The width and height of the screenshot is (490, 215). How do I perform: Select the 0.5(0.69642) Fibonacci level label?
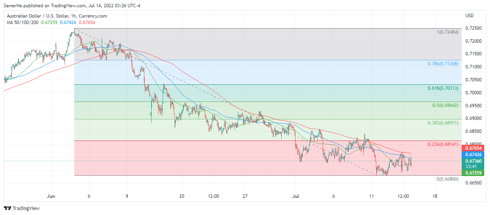coord(445,105)
